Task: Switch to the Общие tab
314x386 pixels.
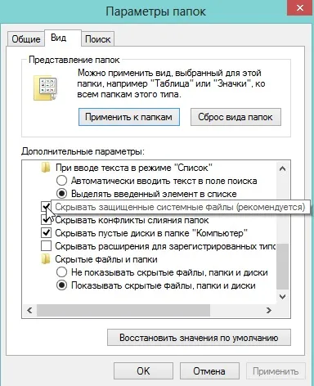Action: (x=26, y=39)
